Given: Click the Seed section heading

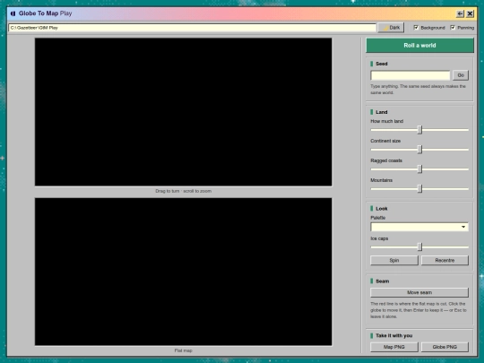Looking at the screenshot, I should (382, 64).
